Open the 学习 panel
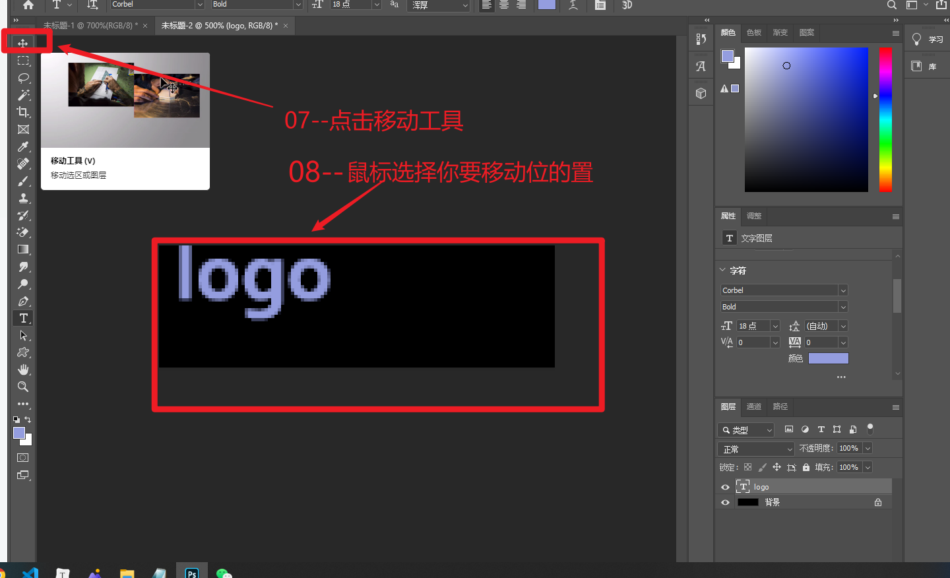Viewport: 950px width, 578px height. coord(928,40)
